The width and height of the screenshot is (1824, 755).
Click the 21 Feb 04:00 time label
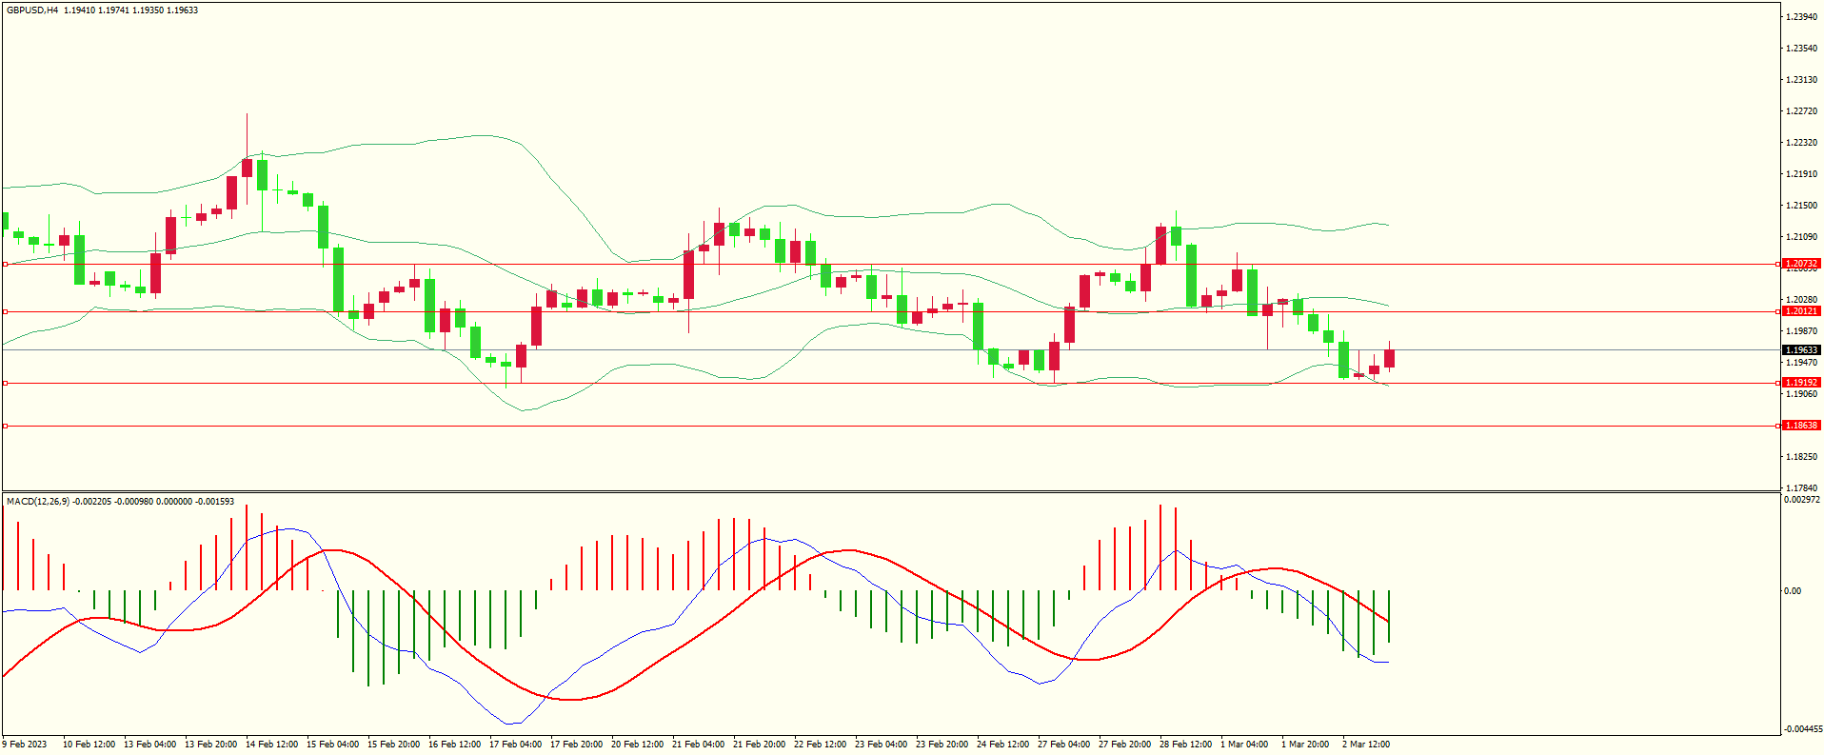click(x=698, y=745)
